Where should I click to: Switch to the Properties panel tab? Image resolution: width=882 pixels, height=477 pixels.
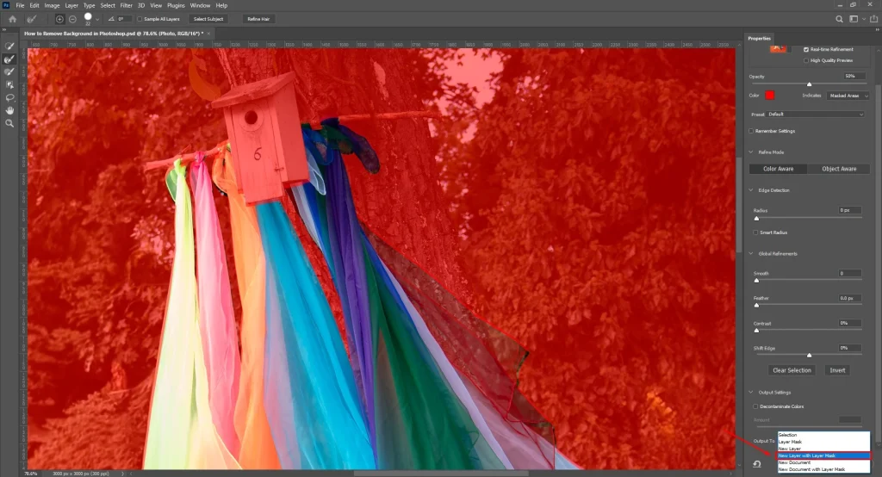pyautogui.click(x=759, y=38)
